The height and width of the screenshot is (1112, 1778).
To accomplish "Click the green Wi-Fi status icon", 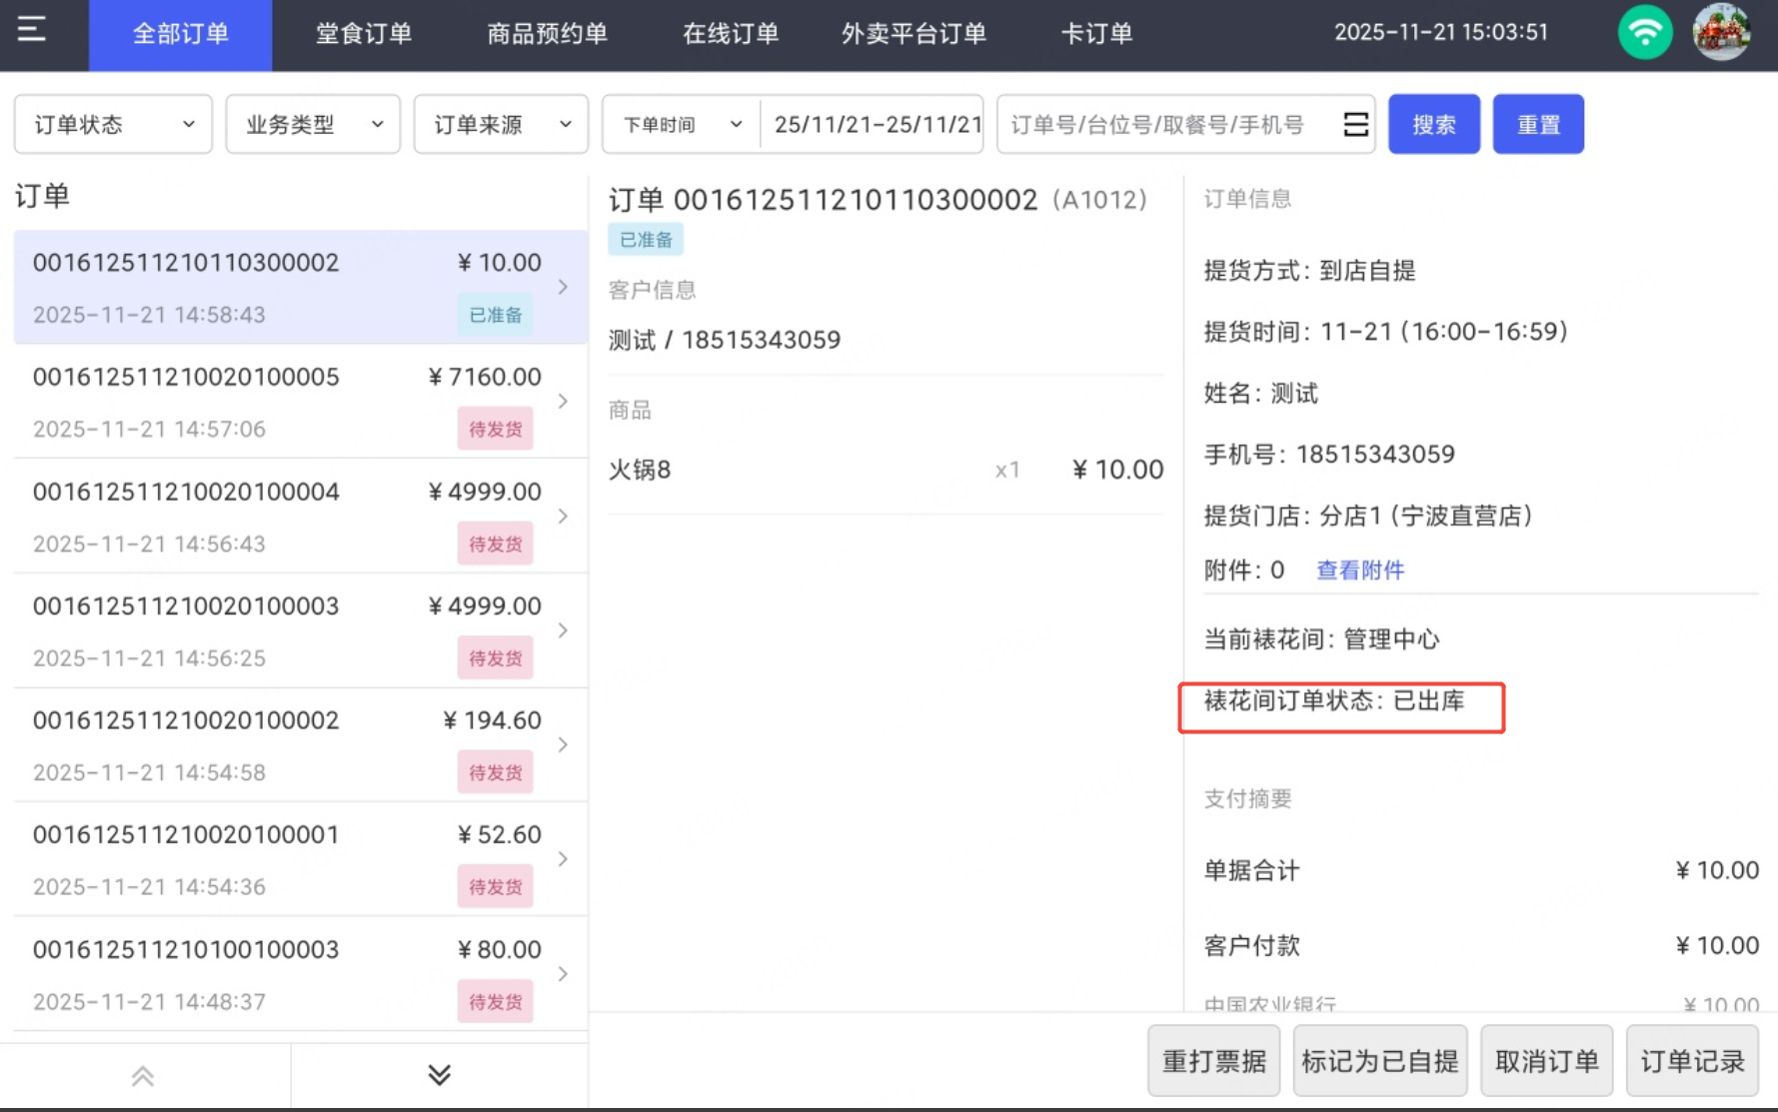I will coord(1644,33).
